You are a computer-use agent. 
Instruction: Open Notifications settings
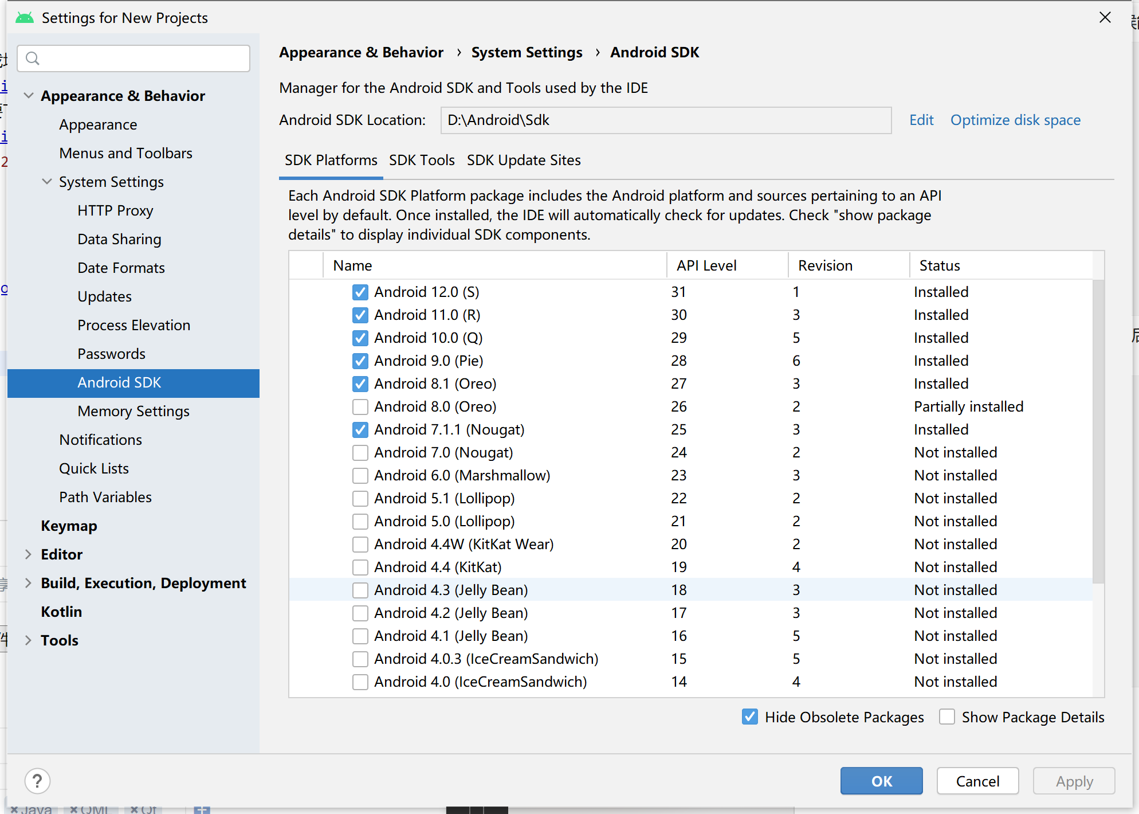tap(100, 440)
